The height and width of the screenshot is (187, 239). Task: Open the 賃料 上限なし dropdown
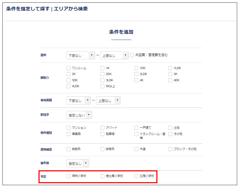click(114, 55)
